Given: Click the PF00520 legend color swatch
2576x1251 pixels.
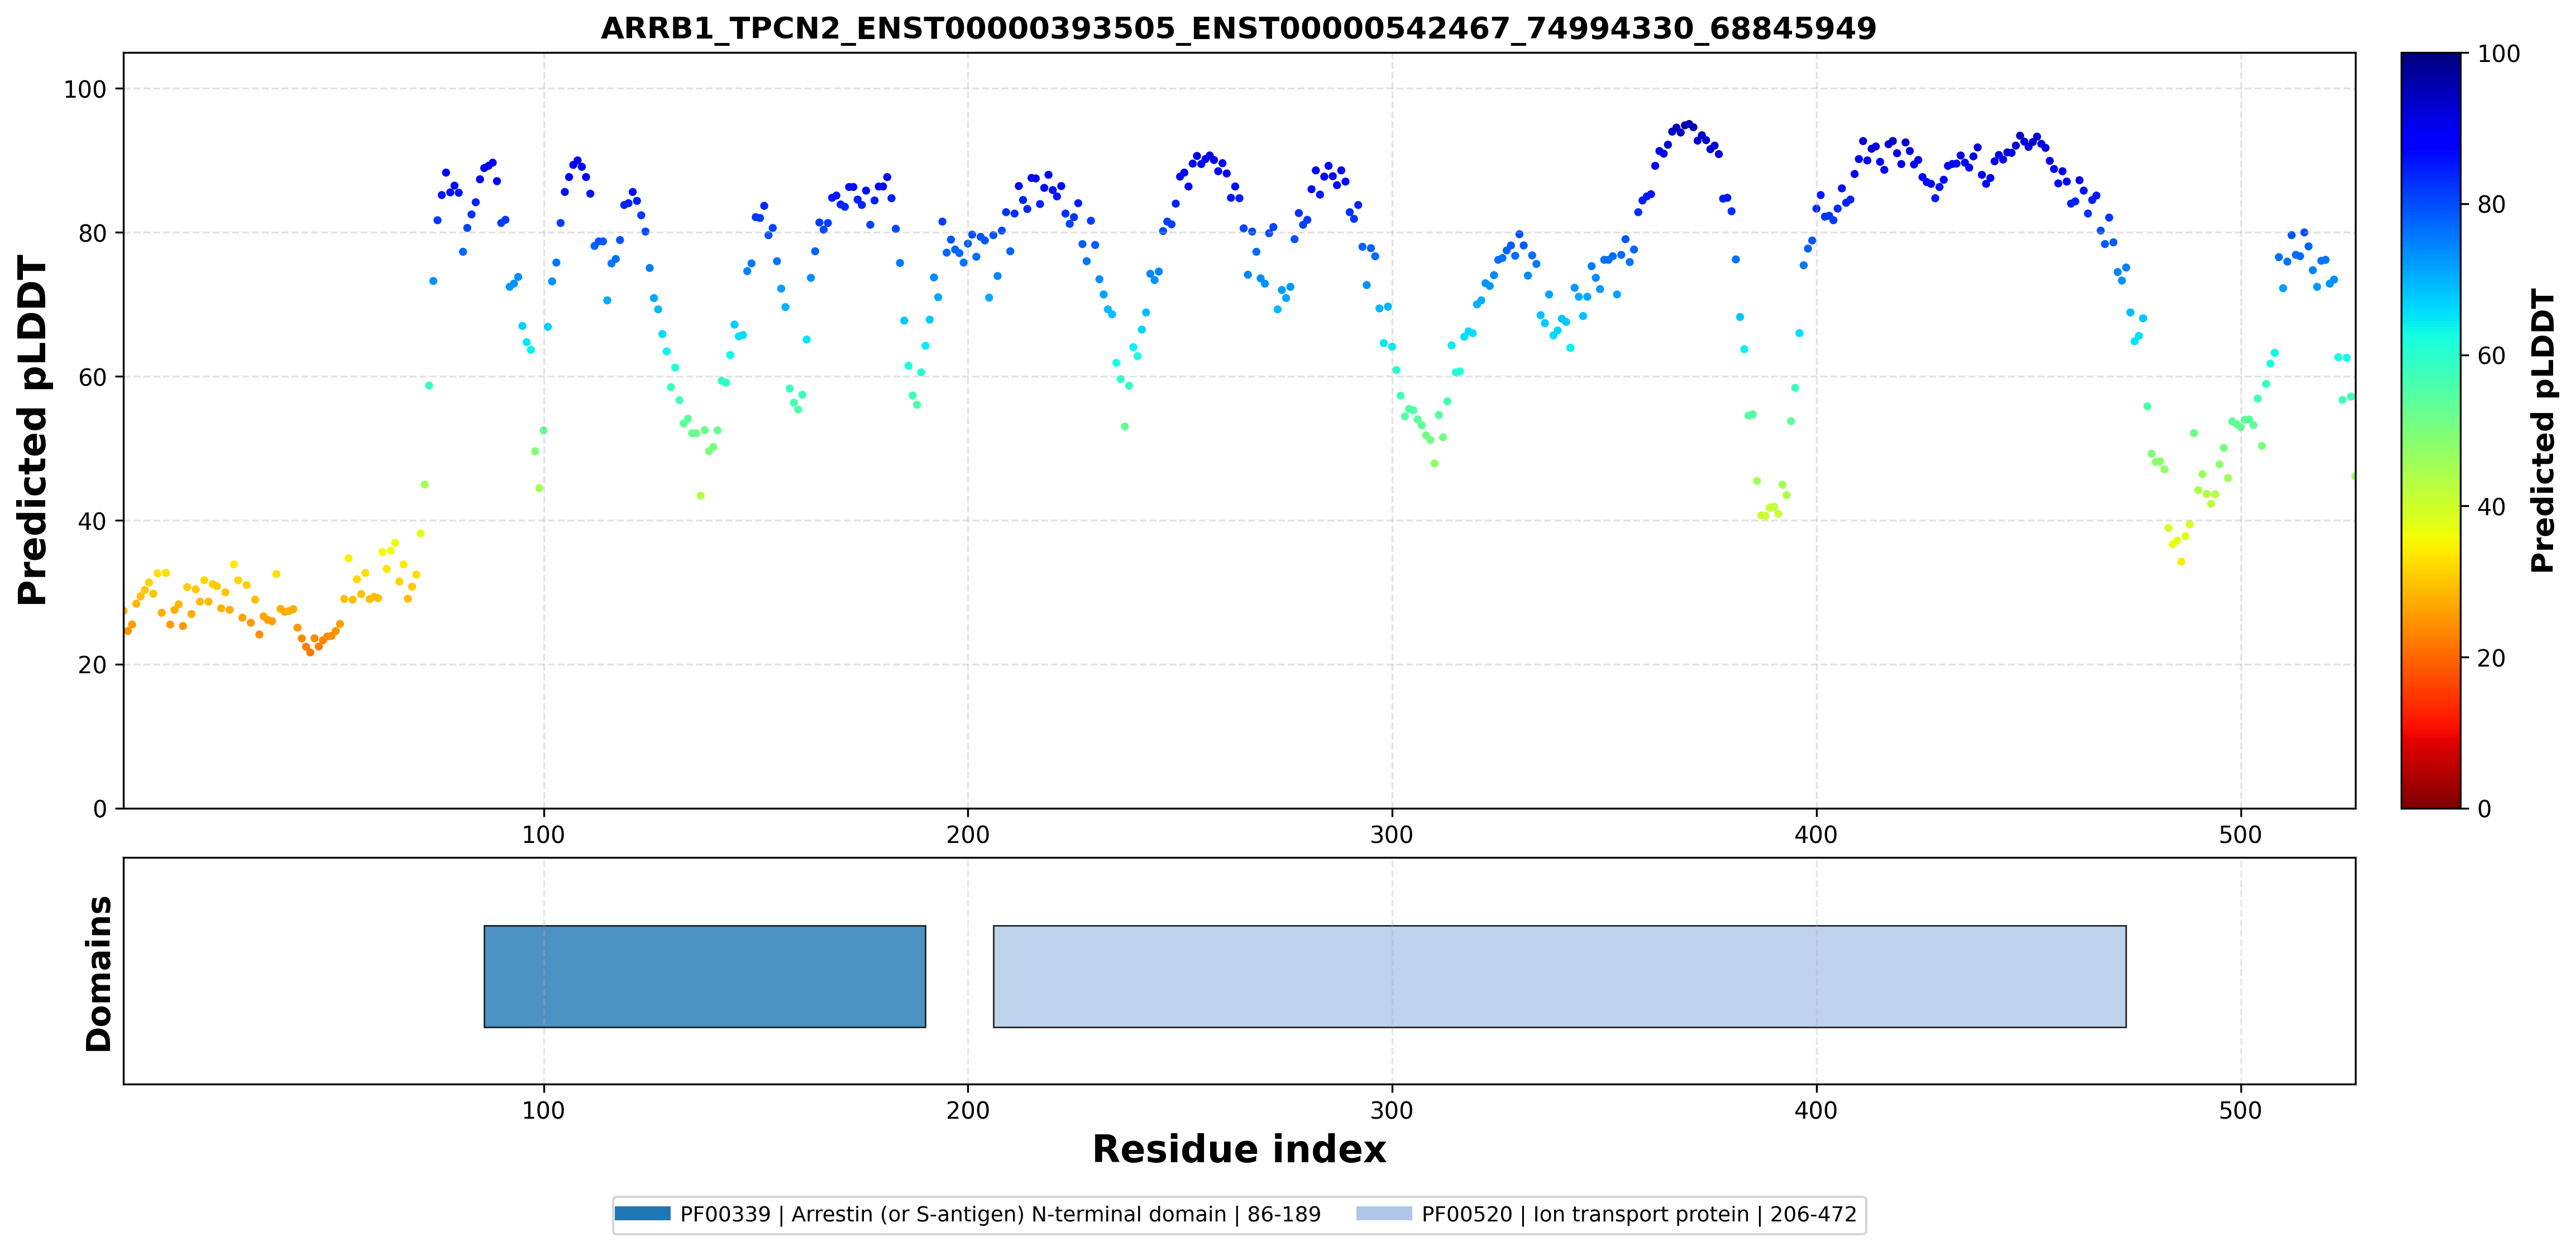Looking at the screenshot, I should [1384, 1214].
